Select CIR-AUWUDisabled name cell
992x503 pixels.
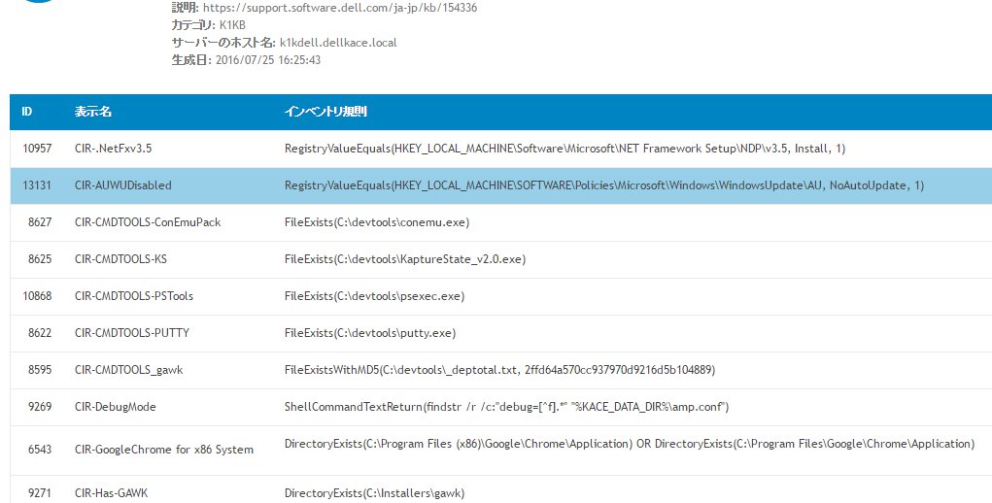[x=122, y=185]
